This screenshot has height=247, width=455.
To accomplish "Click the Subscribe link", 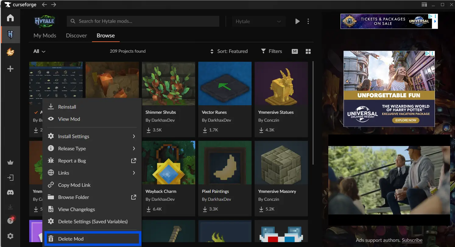I will (x=412, y=240).
